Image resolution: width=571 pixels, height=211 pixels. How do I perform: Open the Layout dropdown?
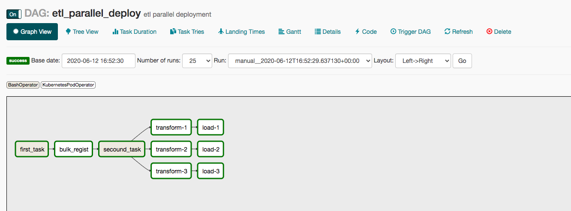[423, 61]
